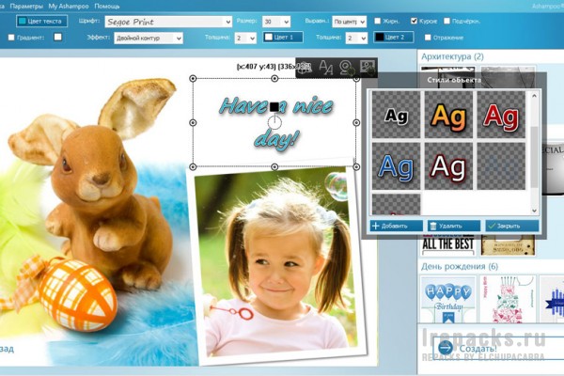Click the white gradient color swatch beside Градиент
564x376 pixels.
pos(57,37)
